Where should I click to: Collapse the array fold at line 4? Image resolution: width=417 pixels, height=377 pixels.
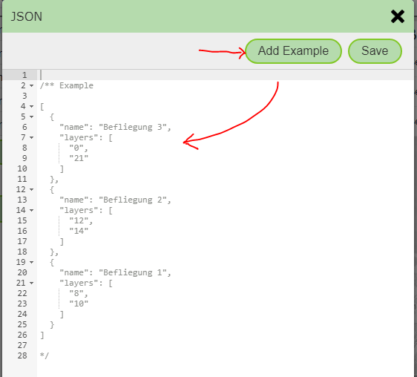click(x=32, y=106)
